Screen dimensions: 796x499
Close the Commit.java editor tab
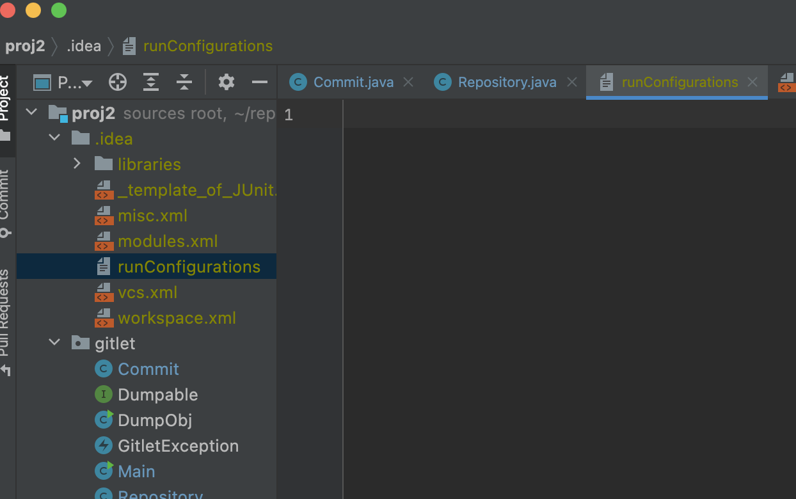point(408,83)
